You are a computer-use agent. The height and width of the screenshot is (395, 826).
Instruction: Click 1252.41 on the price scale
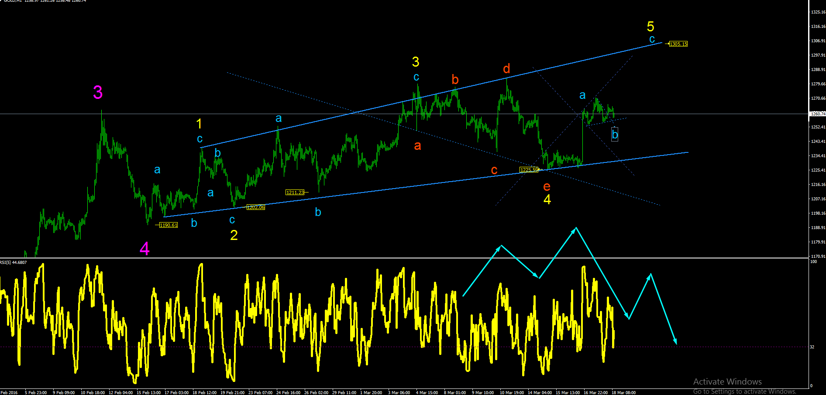(818, 127)
